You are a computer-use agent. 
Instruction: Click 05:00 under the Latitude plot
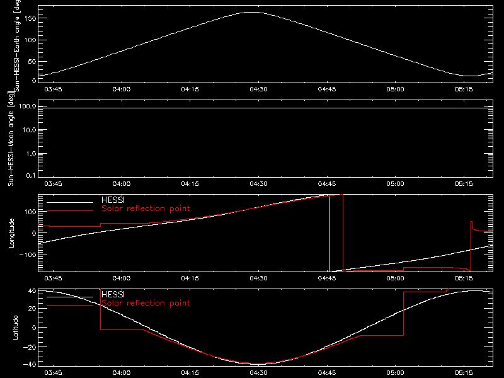(x=396, y=372)
